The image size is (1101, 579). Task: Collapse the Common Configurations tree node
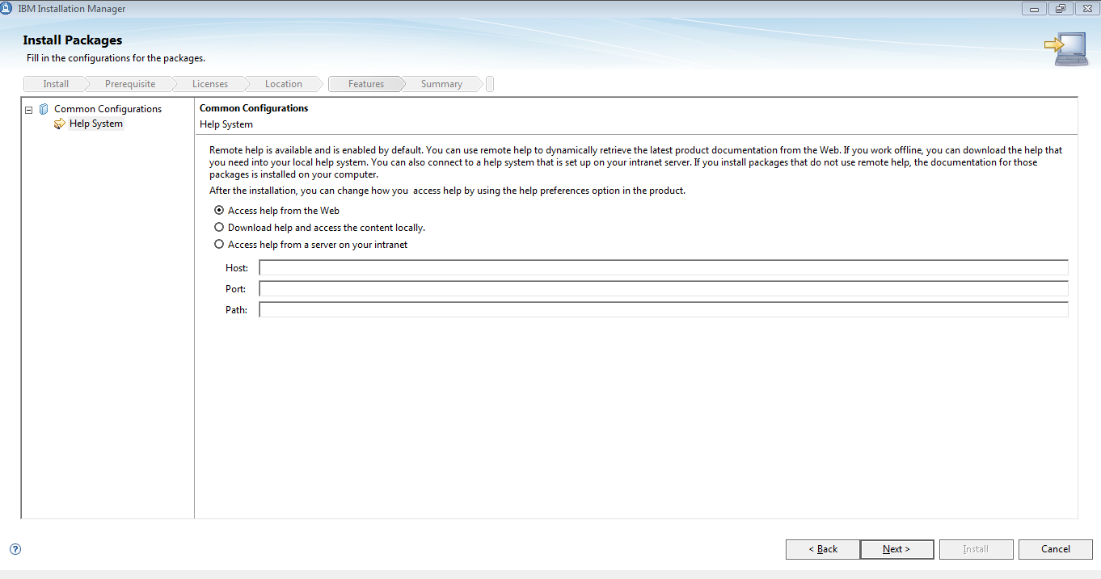tap(28, 109)
